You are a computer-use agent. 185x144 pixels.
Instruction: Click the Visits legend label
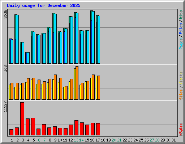[181, 78]
